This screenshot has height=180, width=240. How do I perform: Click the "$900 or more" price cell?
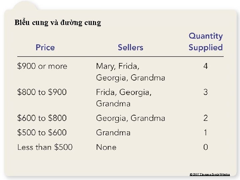[42, 66]
